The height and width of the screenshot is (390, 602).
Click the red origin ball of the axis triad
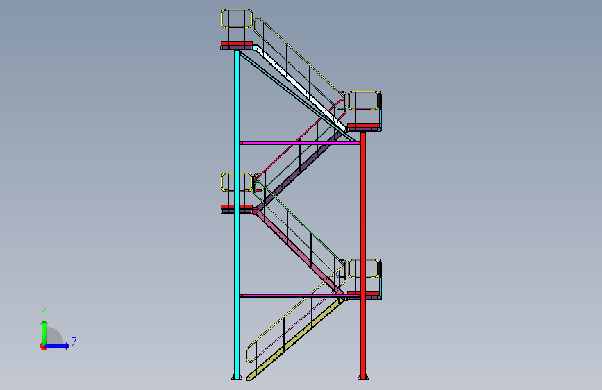43,346
